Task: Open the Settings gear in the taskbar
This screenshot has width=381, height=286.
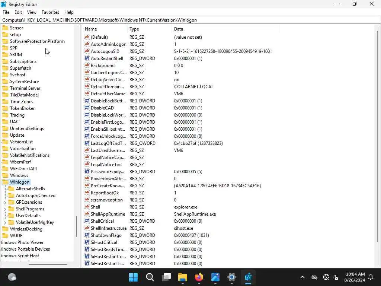Action: tap(231, 277)
